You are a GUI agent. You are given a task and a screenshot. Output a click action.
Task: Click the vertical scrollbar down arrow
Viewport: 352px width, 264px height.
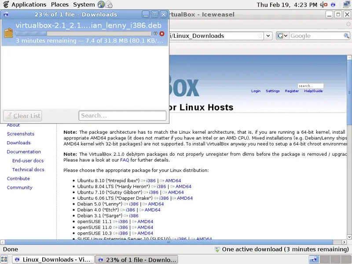[349, 237]
